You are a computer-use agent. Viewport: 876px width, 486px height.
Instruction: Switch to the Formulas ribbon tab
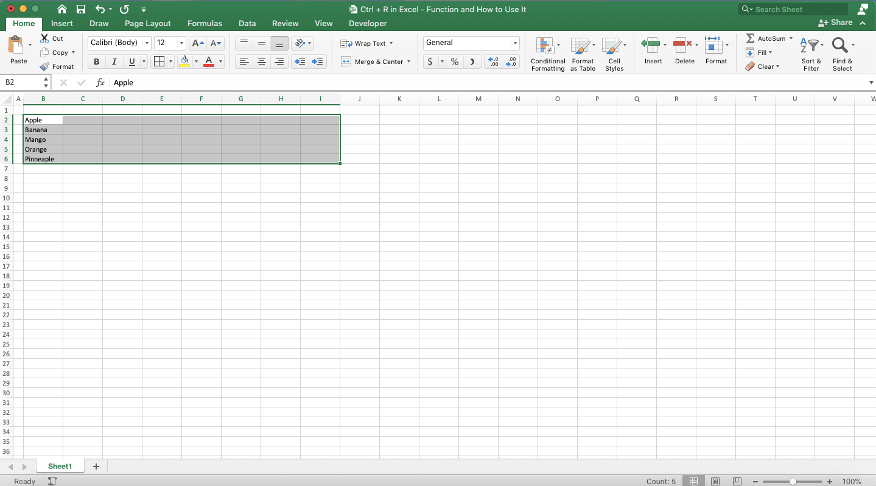pyautogui.click(x=205, y=23)
